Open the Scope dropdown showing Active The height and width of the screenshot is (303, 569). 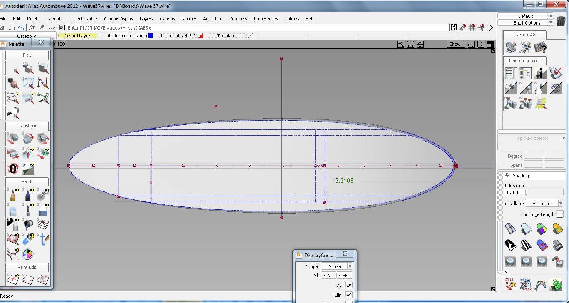349,266
